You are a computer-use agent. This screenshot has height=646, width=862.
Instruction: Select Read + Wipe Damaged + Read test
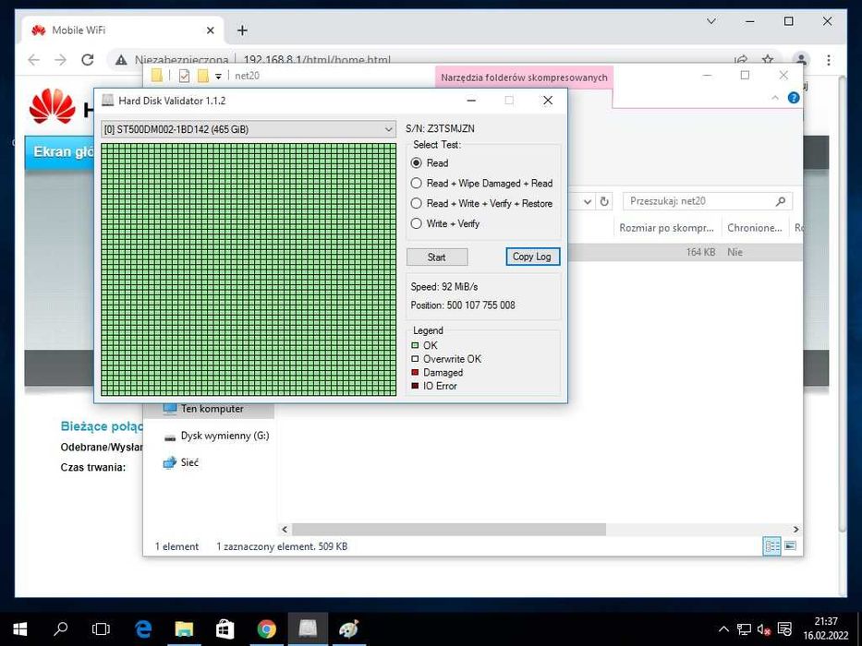(x=416, y=183)
